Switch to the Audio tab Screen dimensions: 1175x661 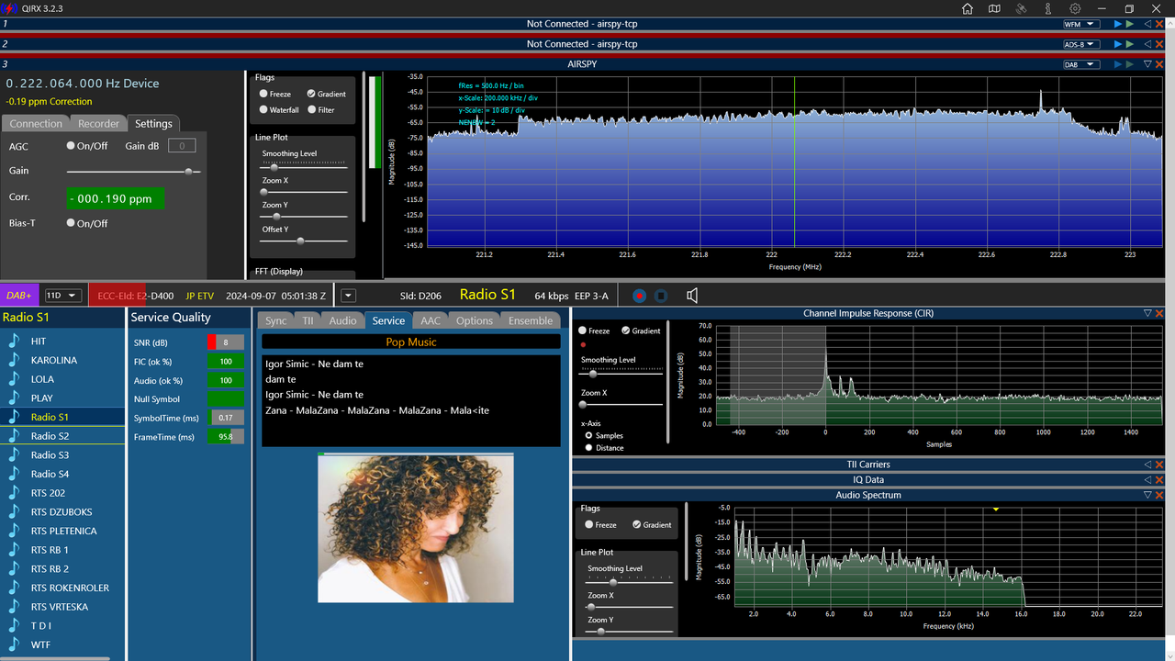[x=342, y=320]
